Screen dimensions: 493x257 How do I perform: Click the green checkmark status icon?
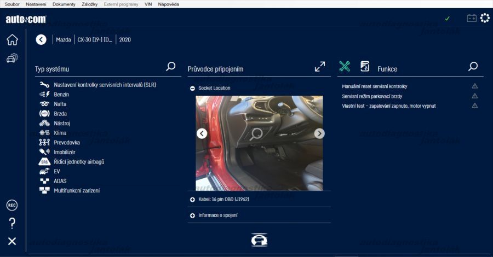[447, 19]
